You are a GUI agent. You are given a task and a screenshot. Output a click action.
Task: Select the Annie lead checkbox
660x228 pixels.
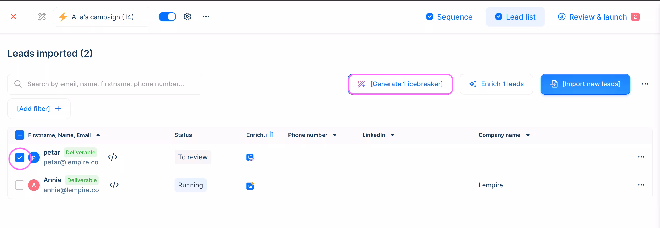[x=20, y=185]
